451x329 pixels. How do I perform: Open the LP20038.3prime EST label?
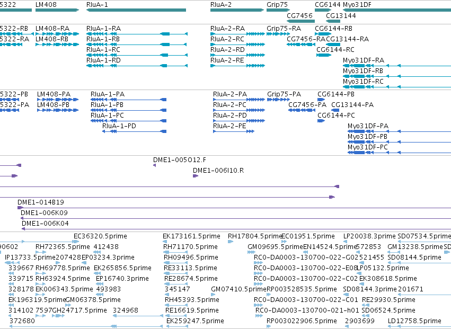coord(369,236)
